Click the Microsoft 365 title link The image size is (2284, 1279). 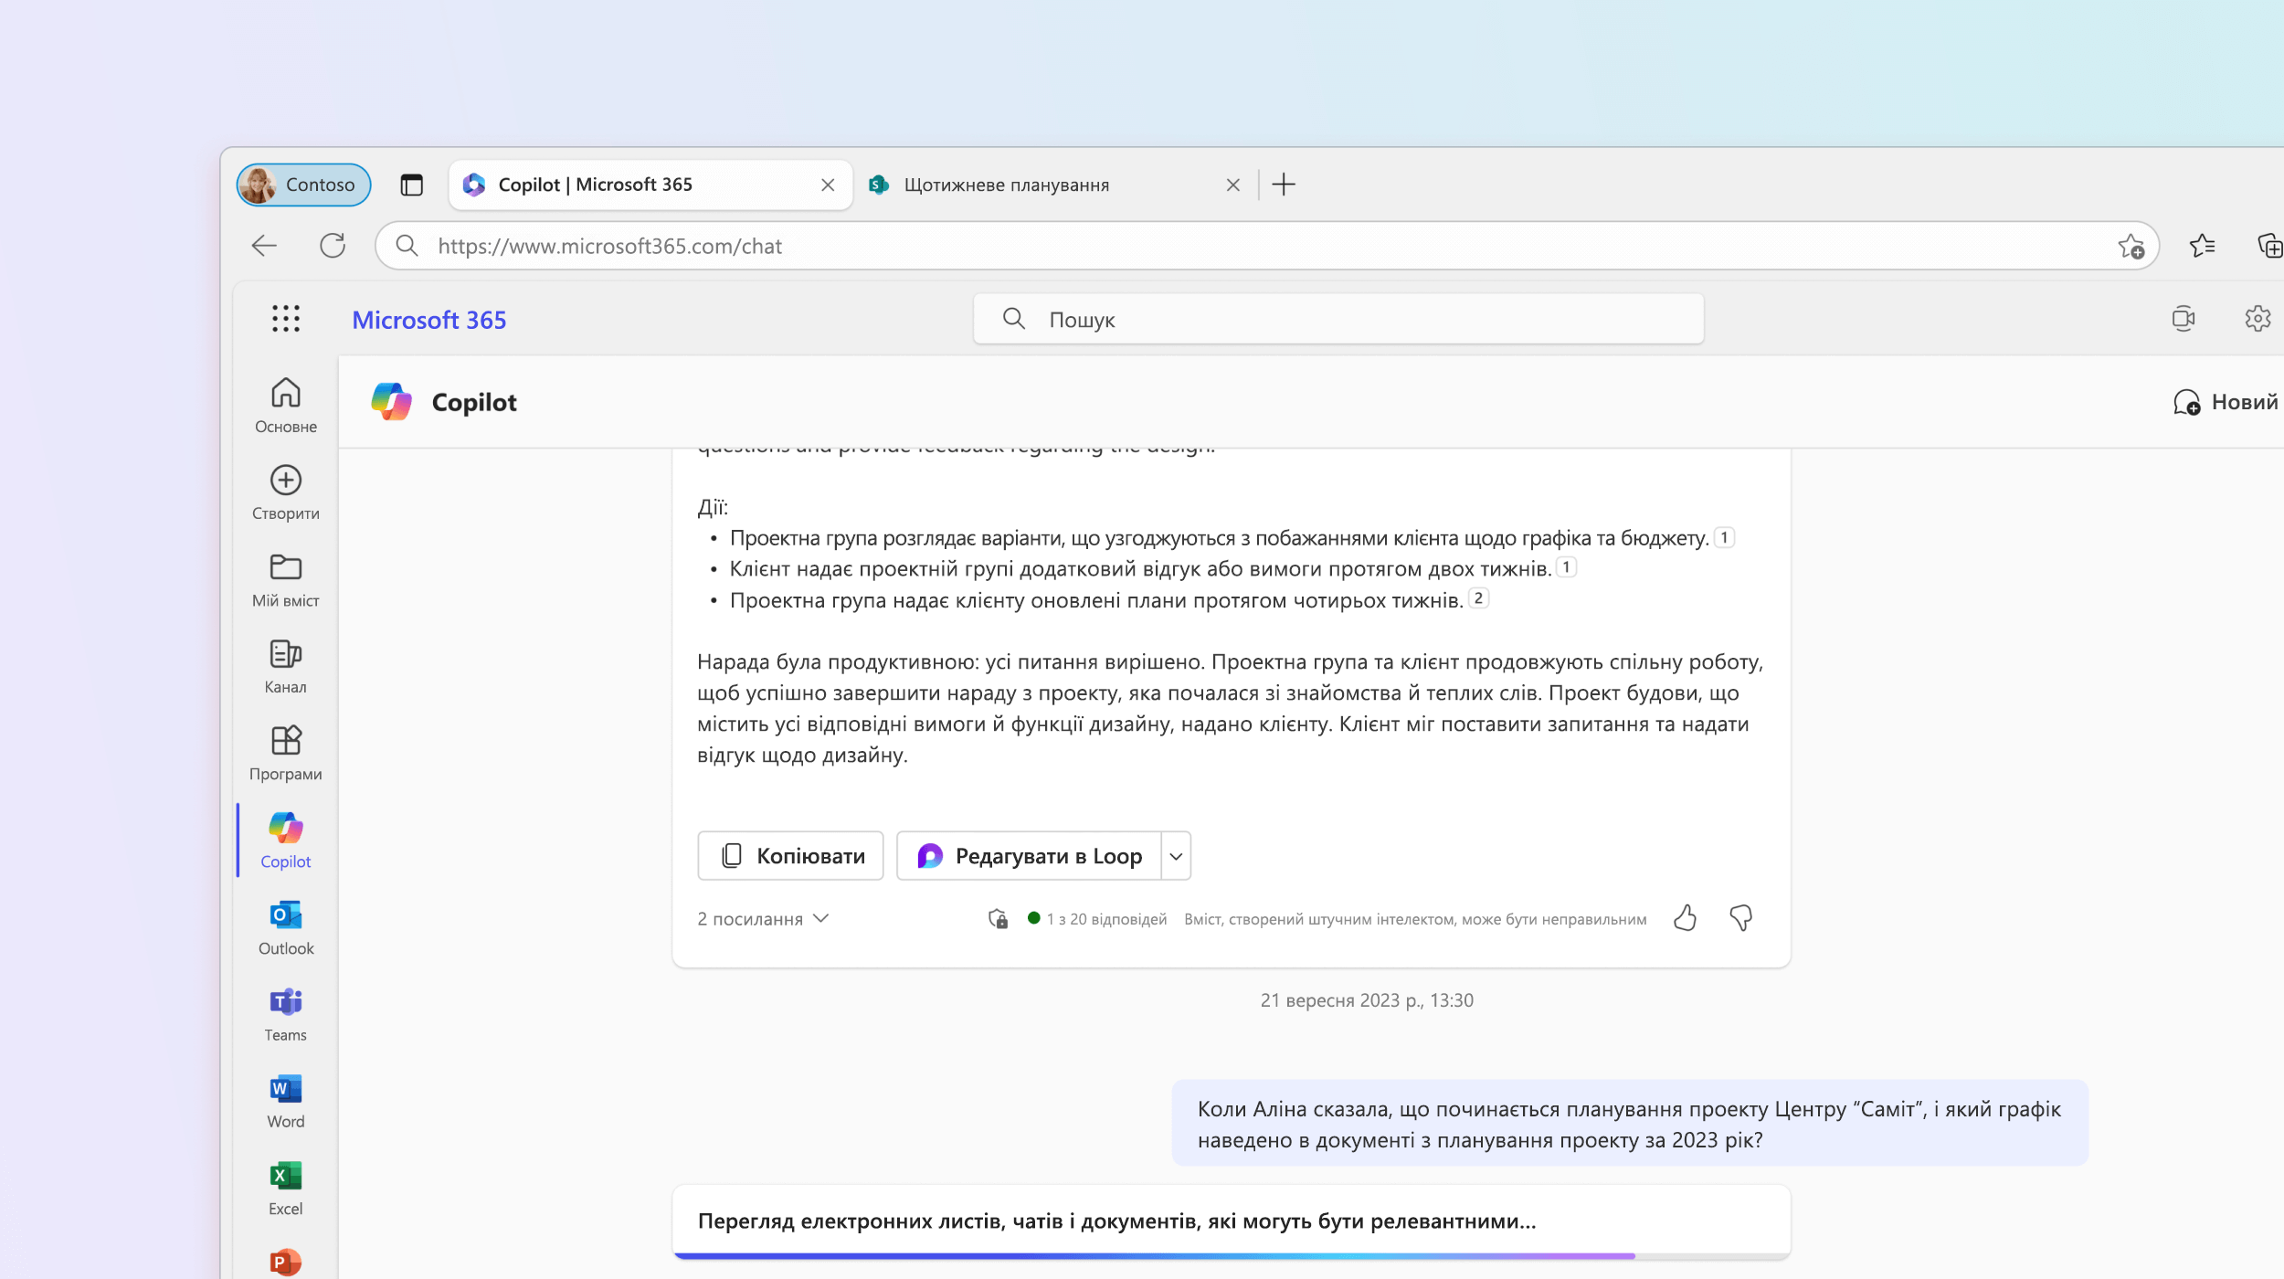[x=429, y=320]
